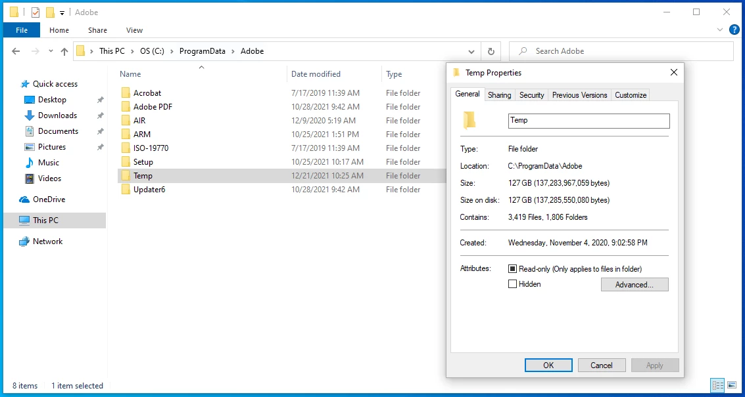
Task: Click the Properties quick access toolbar icon
Action: pos(35,12)
